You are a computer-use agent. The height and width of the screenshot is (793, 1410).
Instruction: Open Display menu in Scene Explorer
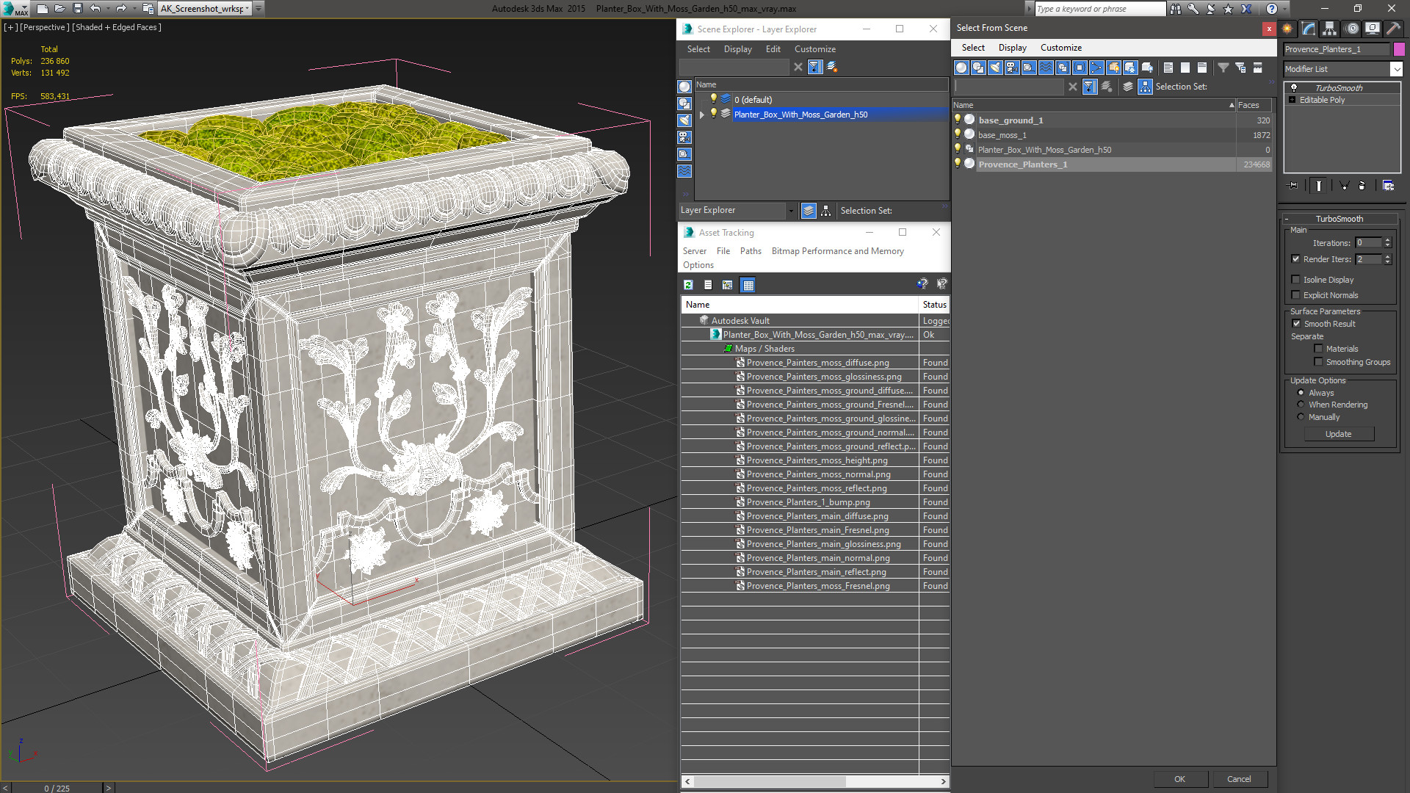[x=737, y=49]
